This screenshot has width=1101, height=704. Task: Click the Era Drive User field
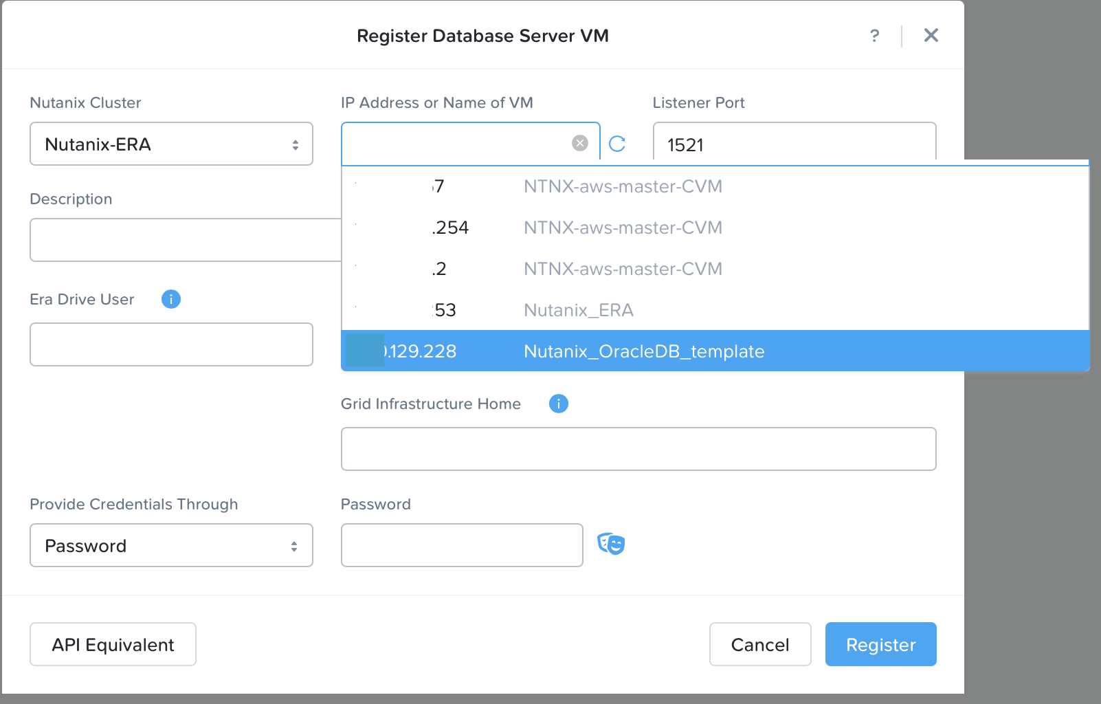coord(171,344)
